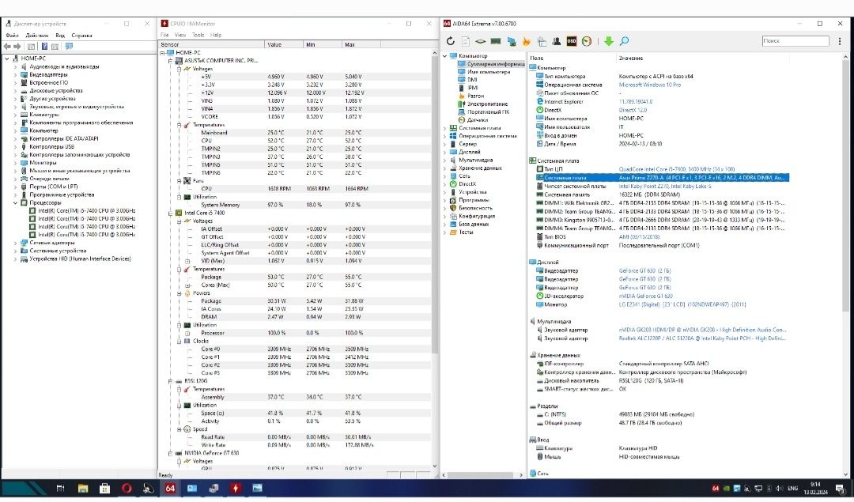Open the notifications icon in the taskbar
The height and width of the screenshot is (502, 854).
point(841,488)
